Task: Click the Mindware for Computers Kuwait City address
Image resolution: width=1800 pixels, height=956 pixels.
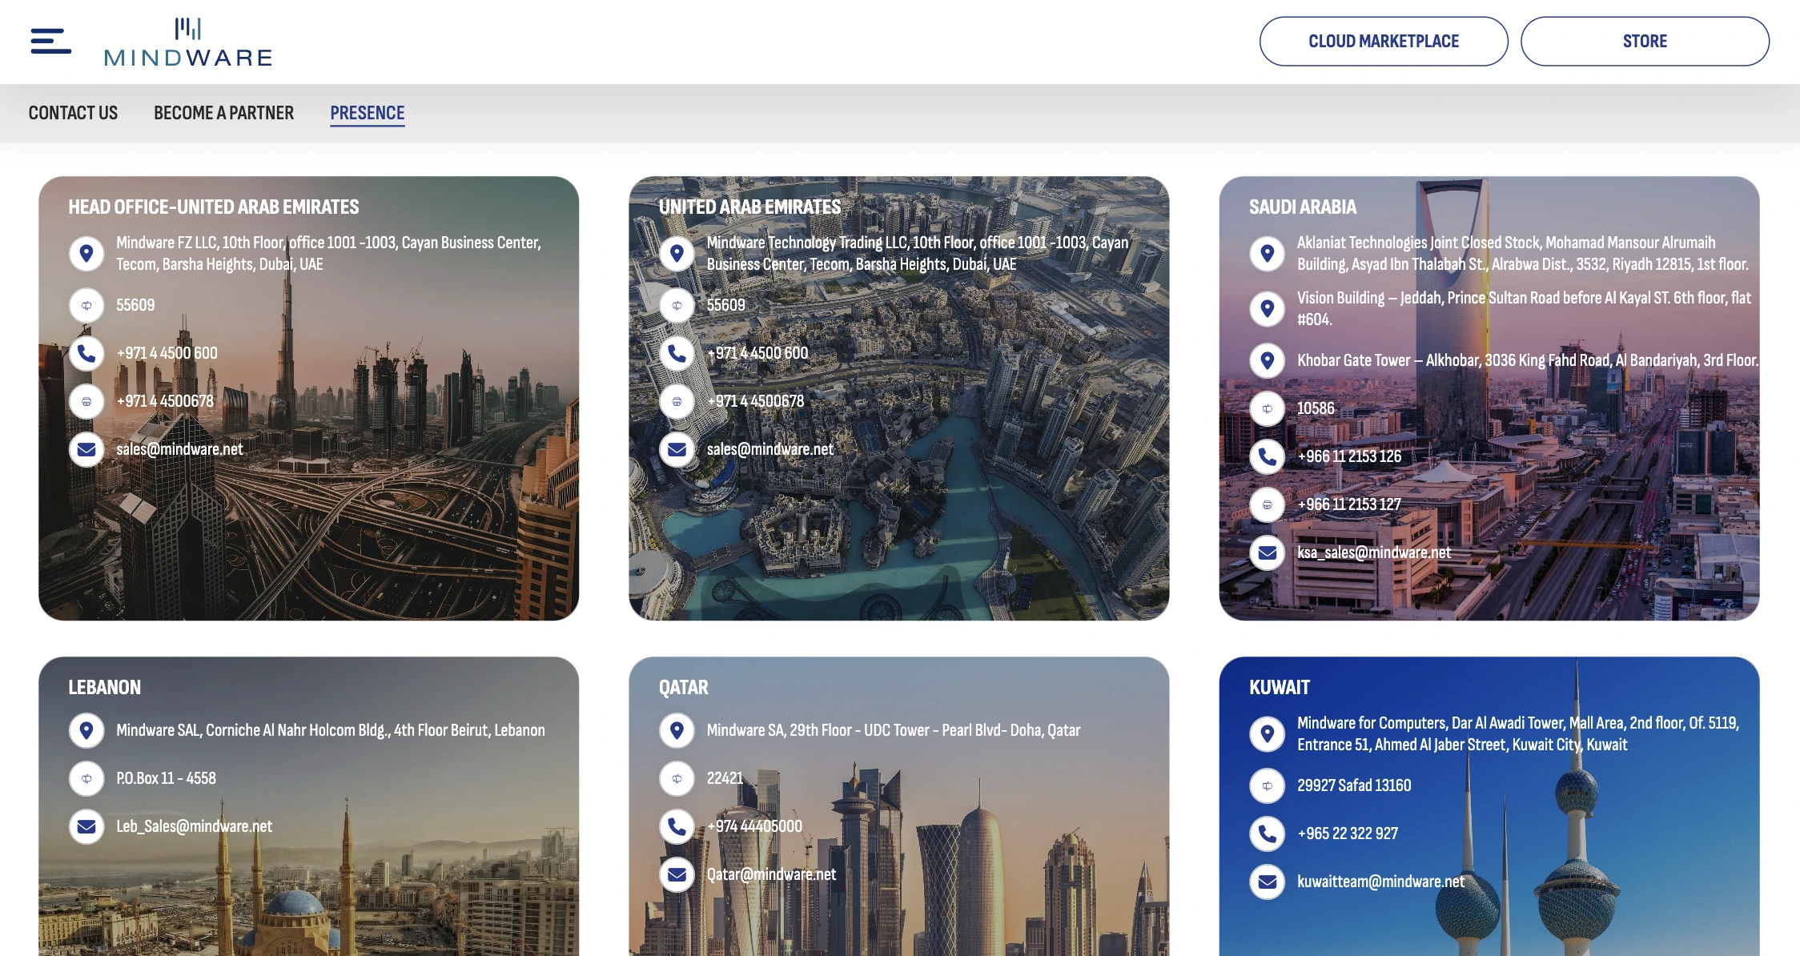Action: pyautogui.click(x=1518, y=733)
